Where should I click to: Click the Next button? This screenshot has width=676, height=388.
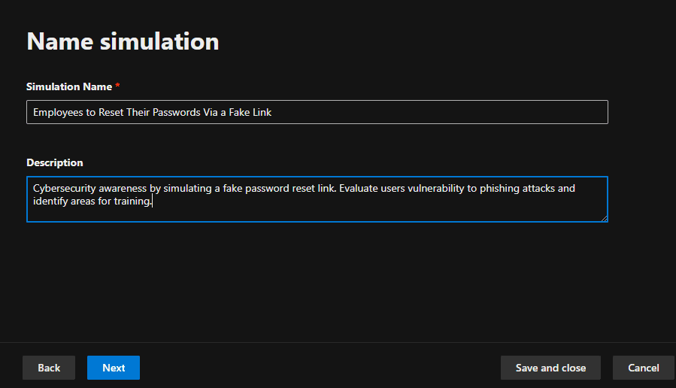tap(114, 368)
